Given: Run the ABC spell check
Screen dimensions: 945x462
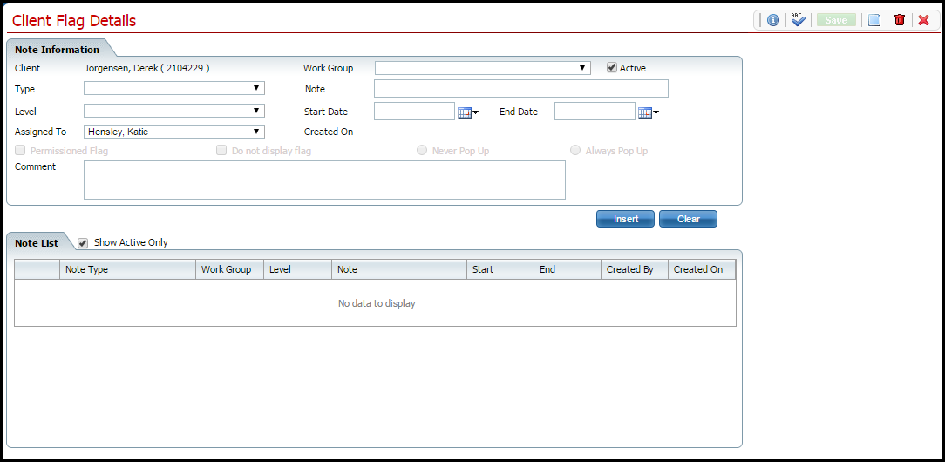Looking at the screenshot, I should click(x=798, y=20).
